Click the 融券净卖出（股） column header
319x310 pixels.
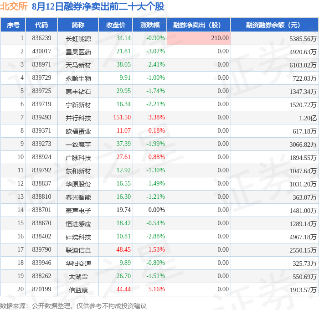pyautogui.click(x=199, y=25)
